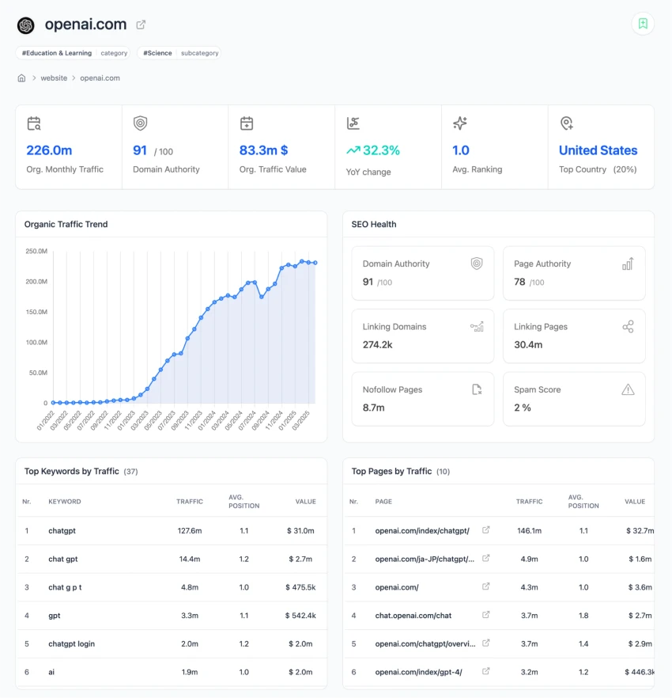The image size is (672, 698).
Task: Click the 'chat g p t' keyword
Action: tap(65, 587)
